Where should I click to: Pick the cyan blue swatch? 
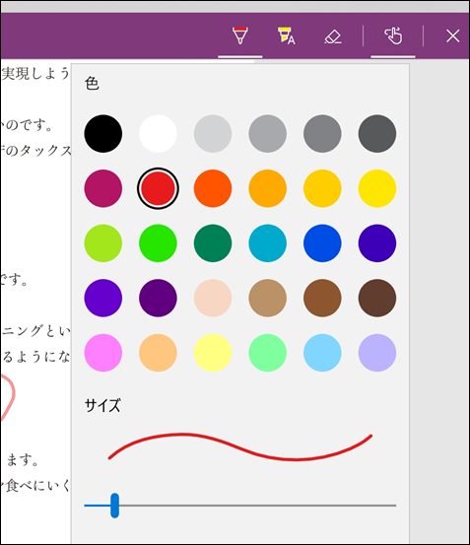[267, 243]
